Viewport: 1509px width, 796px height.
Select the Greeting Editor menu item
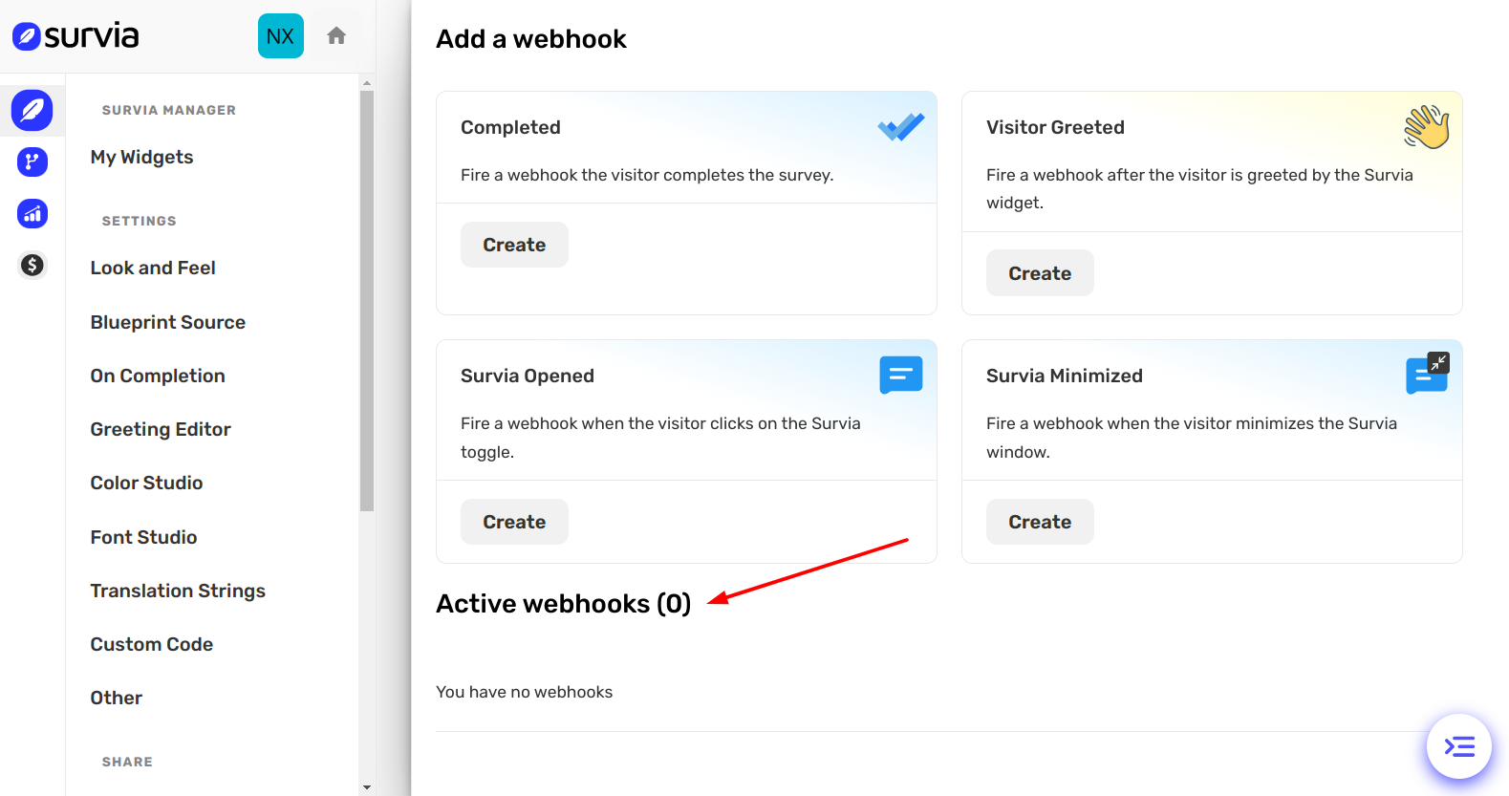point(161,429)
